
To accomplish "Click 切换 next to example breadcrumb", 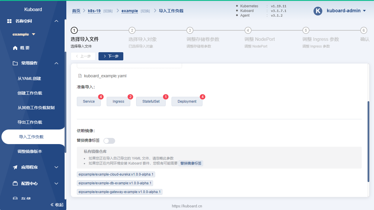I will (145, 11).
